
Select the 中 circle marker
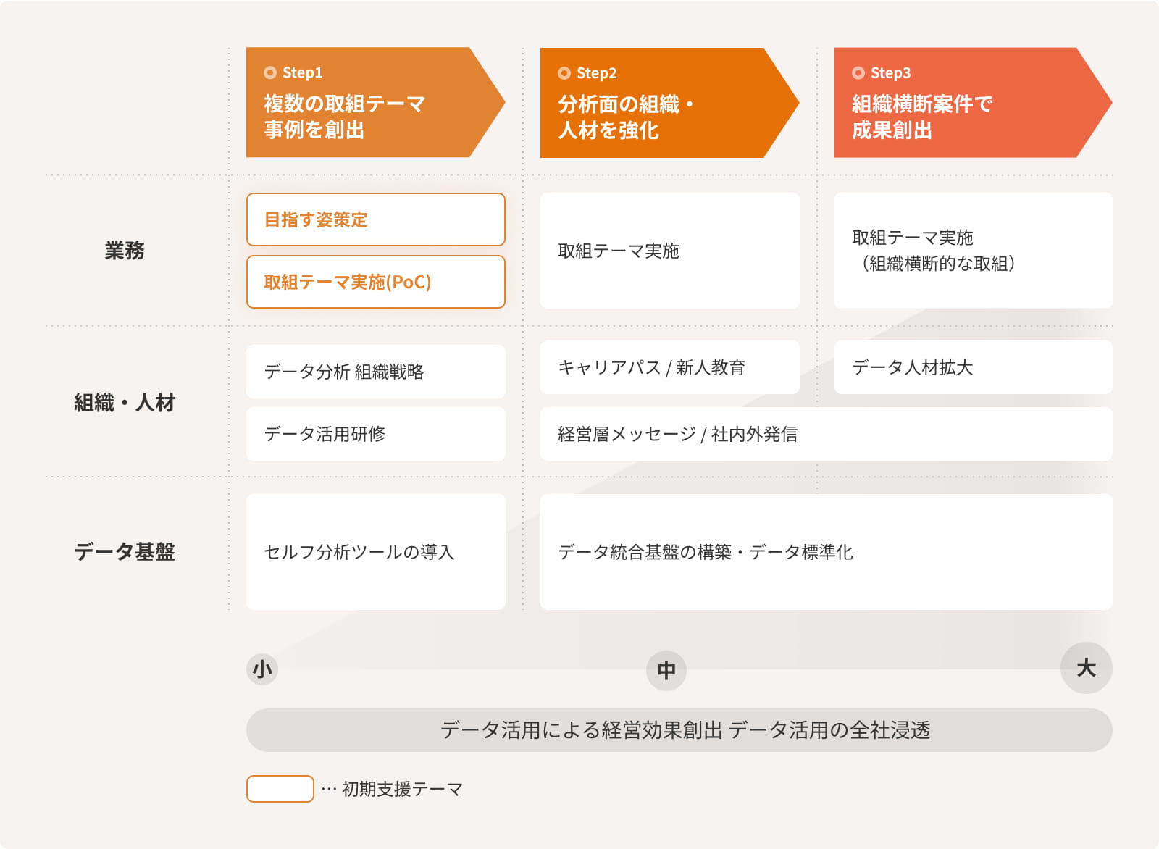tap(666, 670)
